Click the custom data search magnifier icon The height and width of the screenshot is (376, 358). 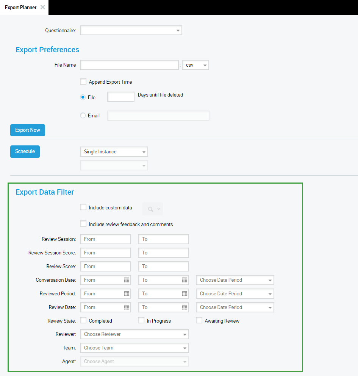coord(151,209)
